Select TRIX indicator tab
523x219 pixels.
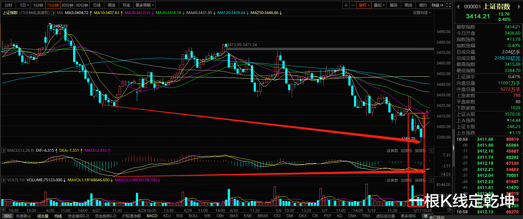366,216
